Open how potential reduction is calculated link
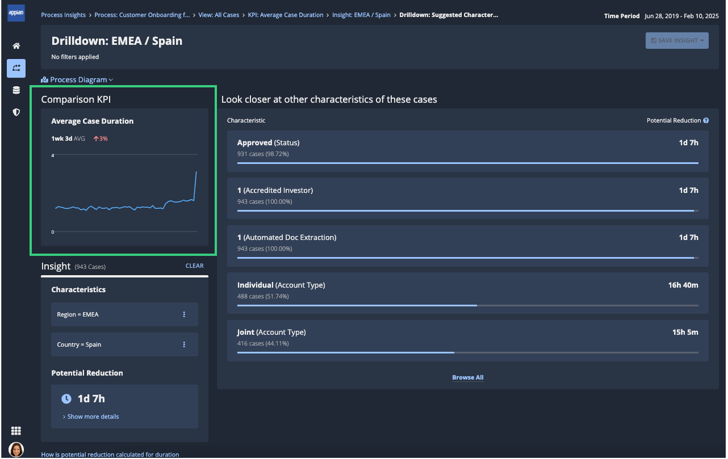The width and height of the screenshot is (728, 459). coord(110,454)
